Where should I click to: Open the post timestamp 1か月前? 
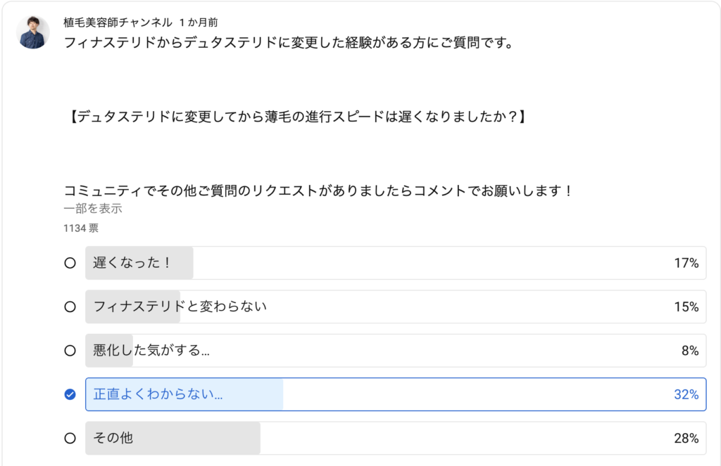click(x=199, y=22)
